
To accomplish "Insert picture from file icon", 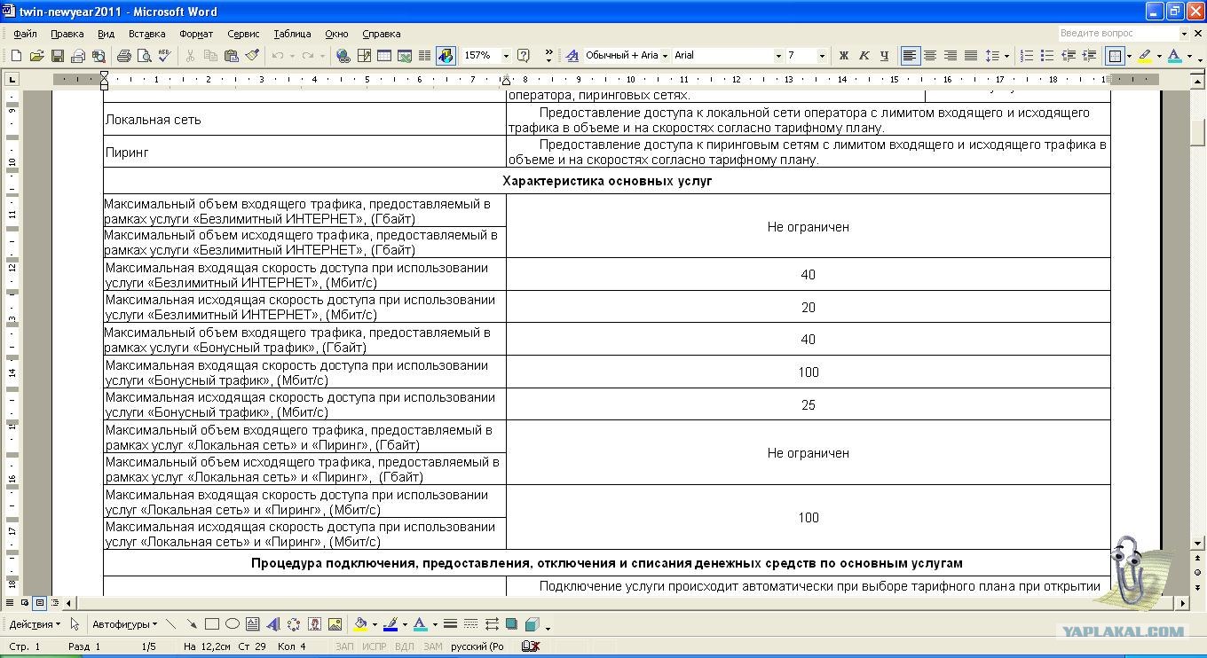I will 335,624.
